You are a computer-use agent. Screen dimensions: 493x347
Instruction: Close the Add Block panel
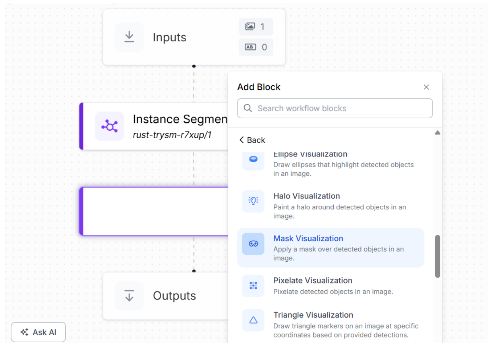[426, 87]
